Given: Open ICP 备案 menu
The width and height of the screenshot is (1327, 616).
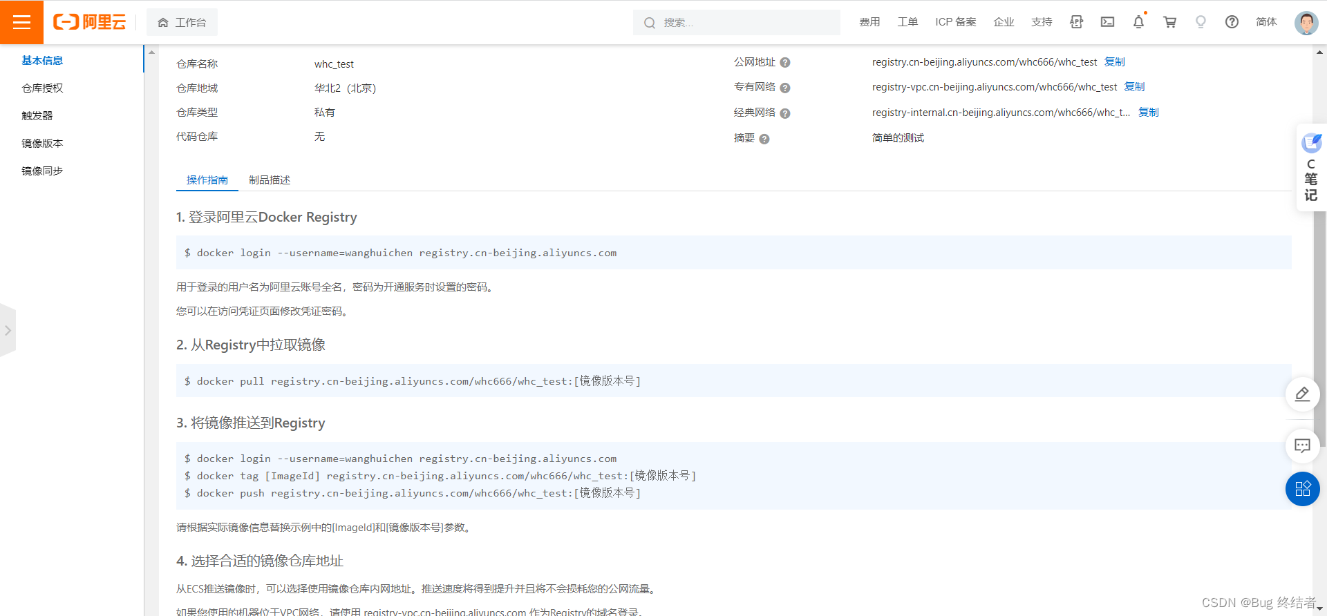Looking at the screenshot, I should click(x=956, y=22).
